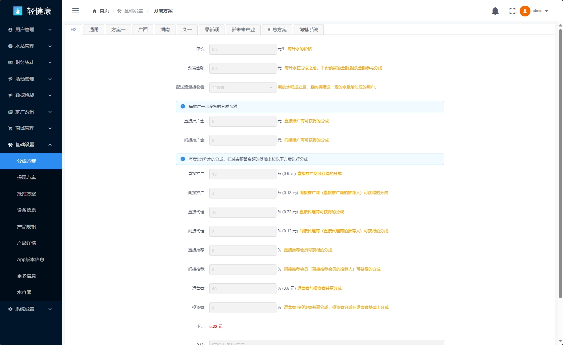Switch to the H2 tab
563x345 pixels.
tap(73, 30)
